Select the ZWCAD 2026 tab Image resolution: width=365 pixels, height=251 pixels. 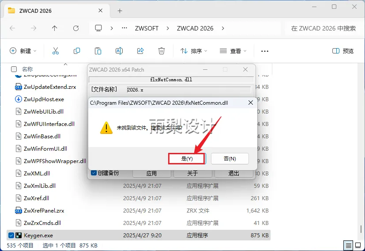56,11
